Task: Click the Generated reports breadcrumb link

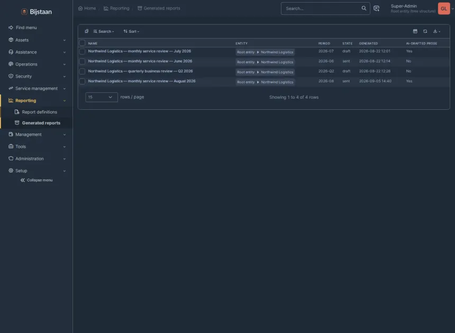Action: click(x=159, y=8)
